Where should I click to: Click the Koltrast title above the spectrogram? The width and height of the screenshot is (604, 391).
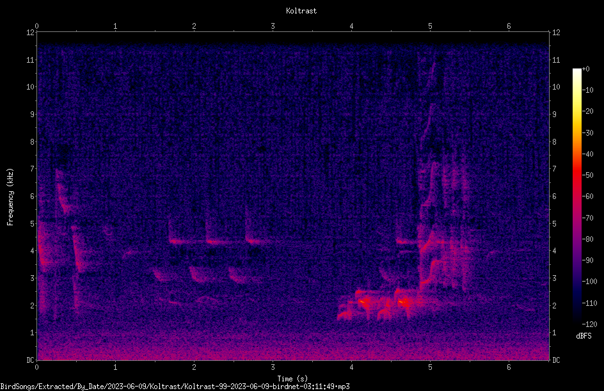[x=301, y=11]
